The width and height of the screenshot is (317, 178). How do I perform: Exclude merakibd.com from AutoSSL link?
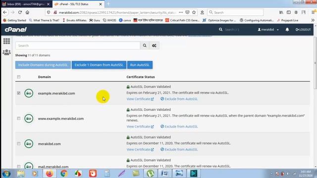click(x=179, y=149)
